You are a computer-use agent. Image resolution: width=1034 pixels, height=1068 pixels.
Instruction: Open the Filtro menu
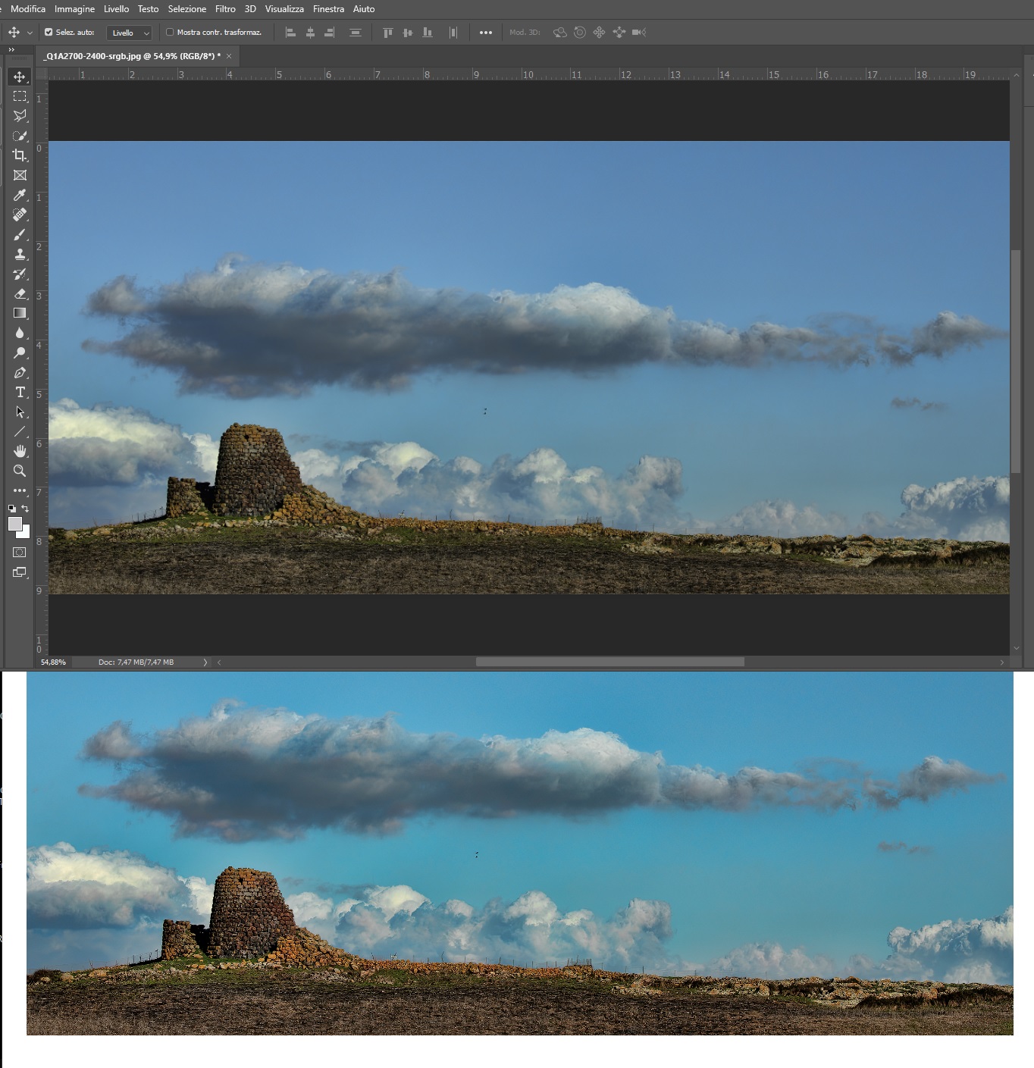tap(225, 9)
